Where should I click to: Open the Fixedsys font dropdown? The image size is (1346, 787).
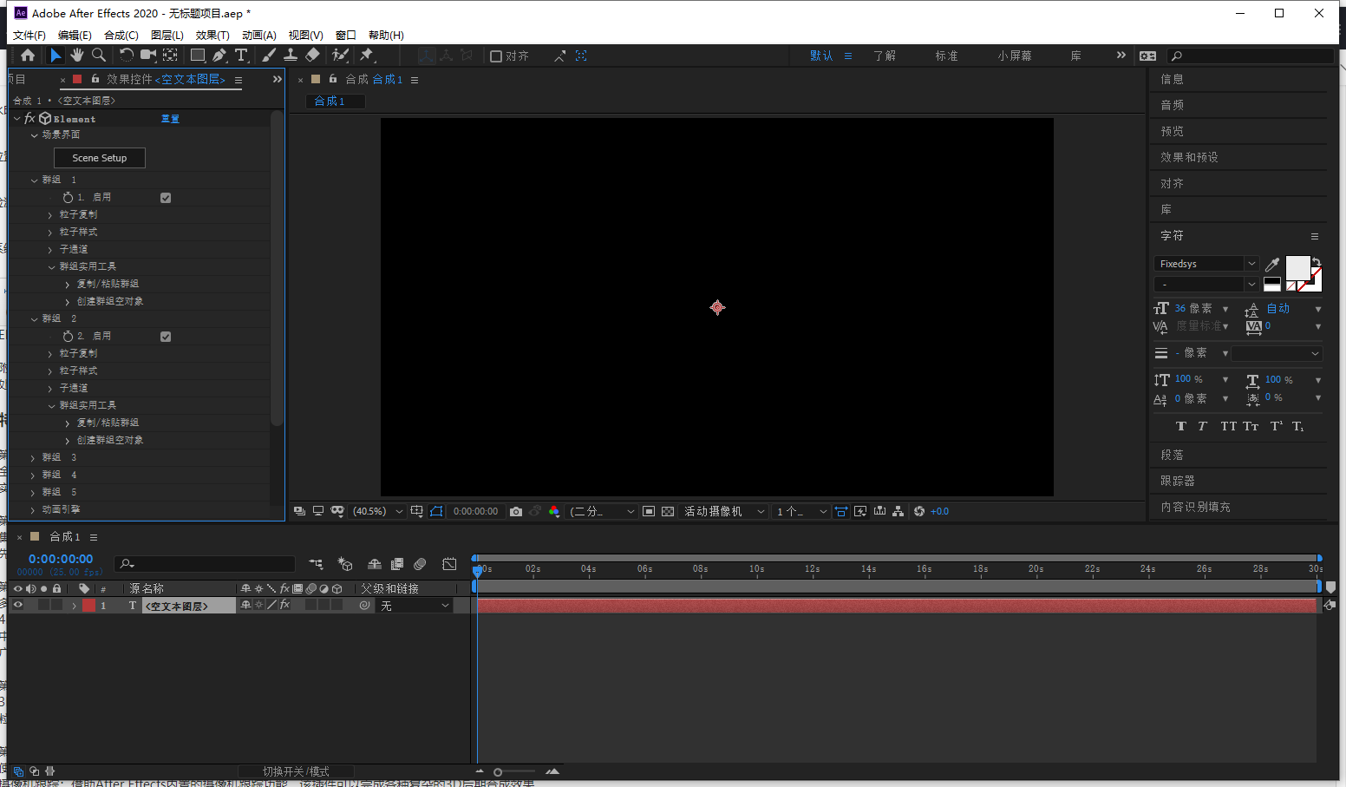(x=1206, y=264)
